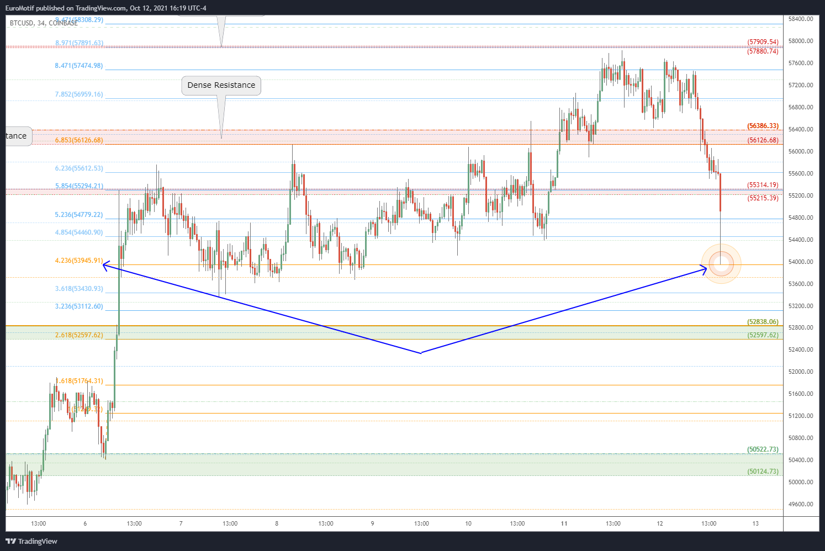Select Fibonacci label 3.618(53430.93)
The height and width of the screenshot is (551, 825).
coord(79,289)
